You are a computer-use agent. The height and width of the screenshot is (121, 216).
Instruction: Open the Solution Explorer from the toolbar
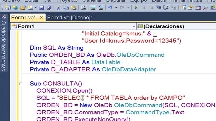[x=183, y=8]
